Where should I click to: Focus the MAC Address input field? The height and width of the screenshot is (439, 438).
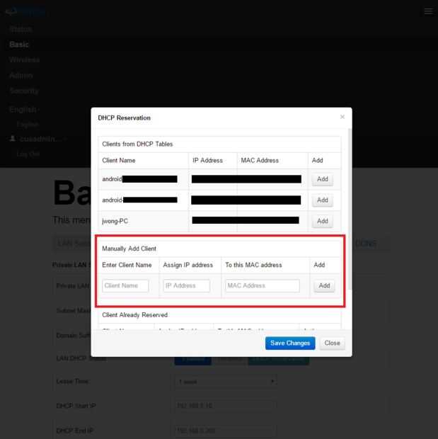pos(263,286)
